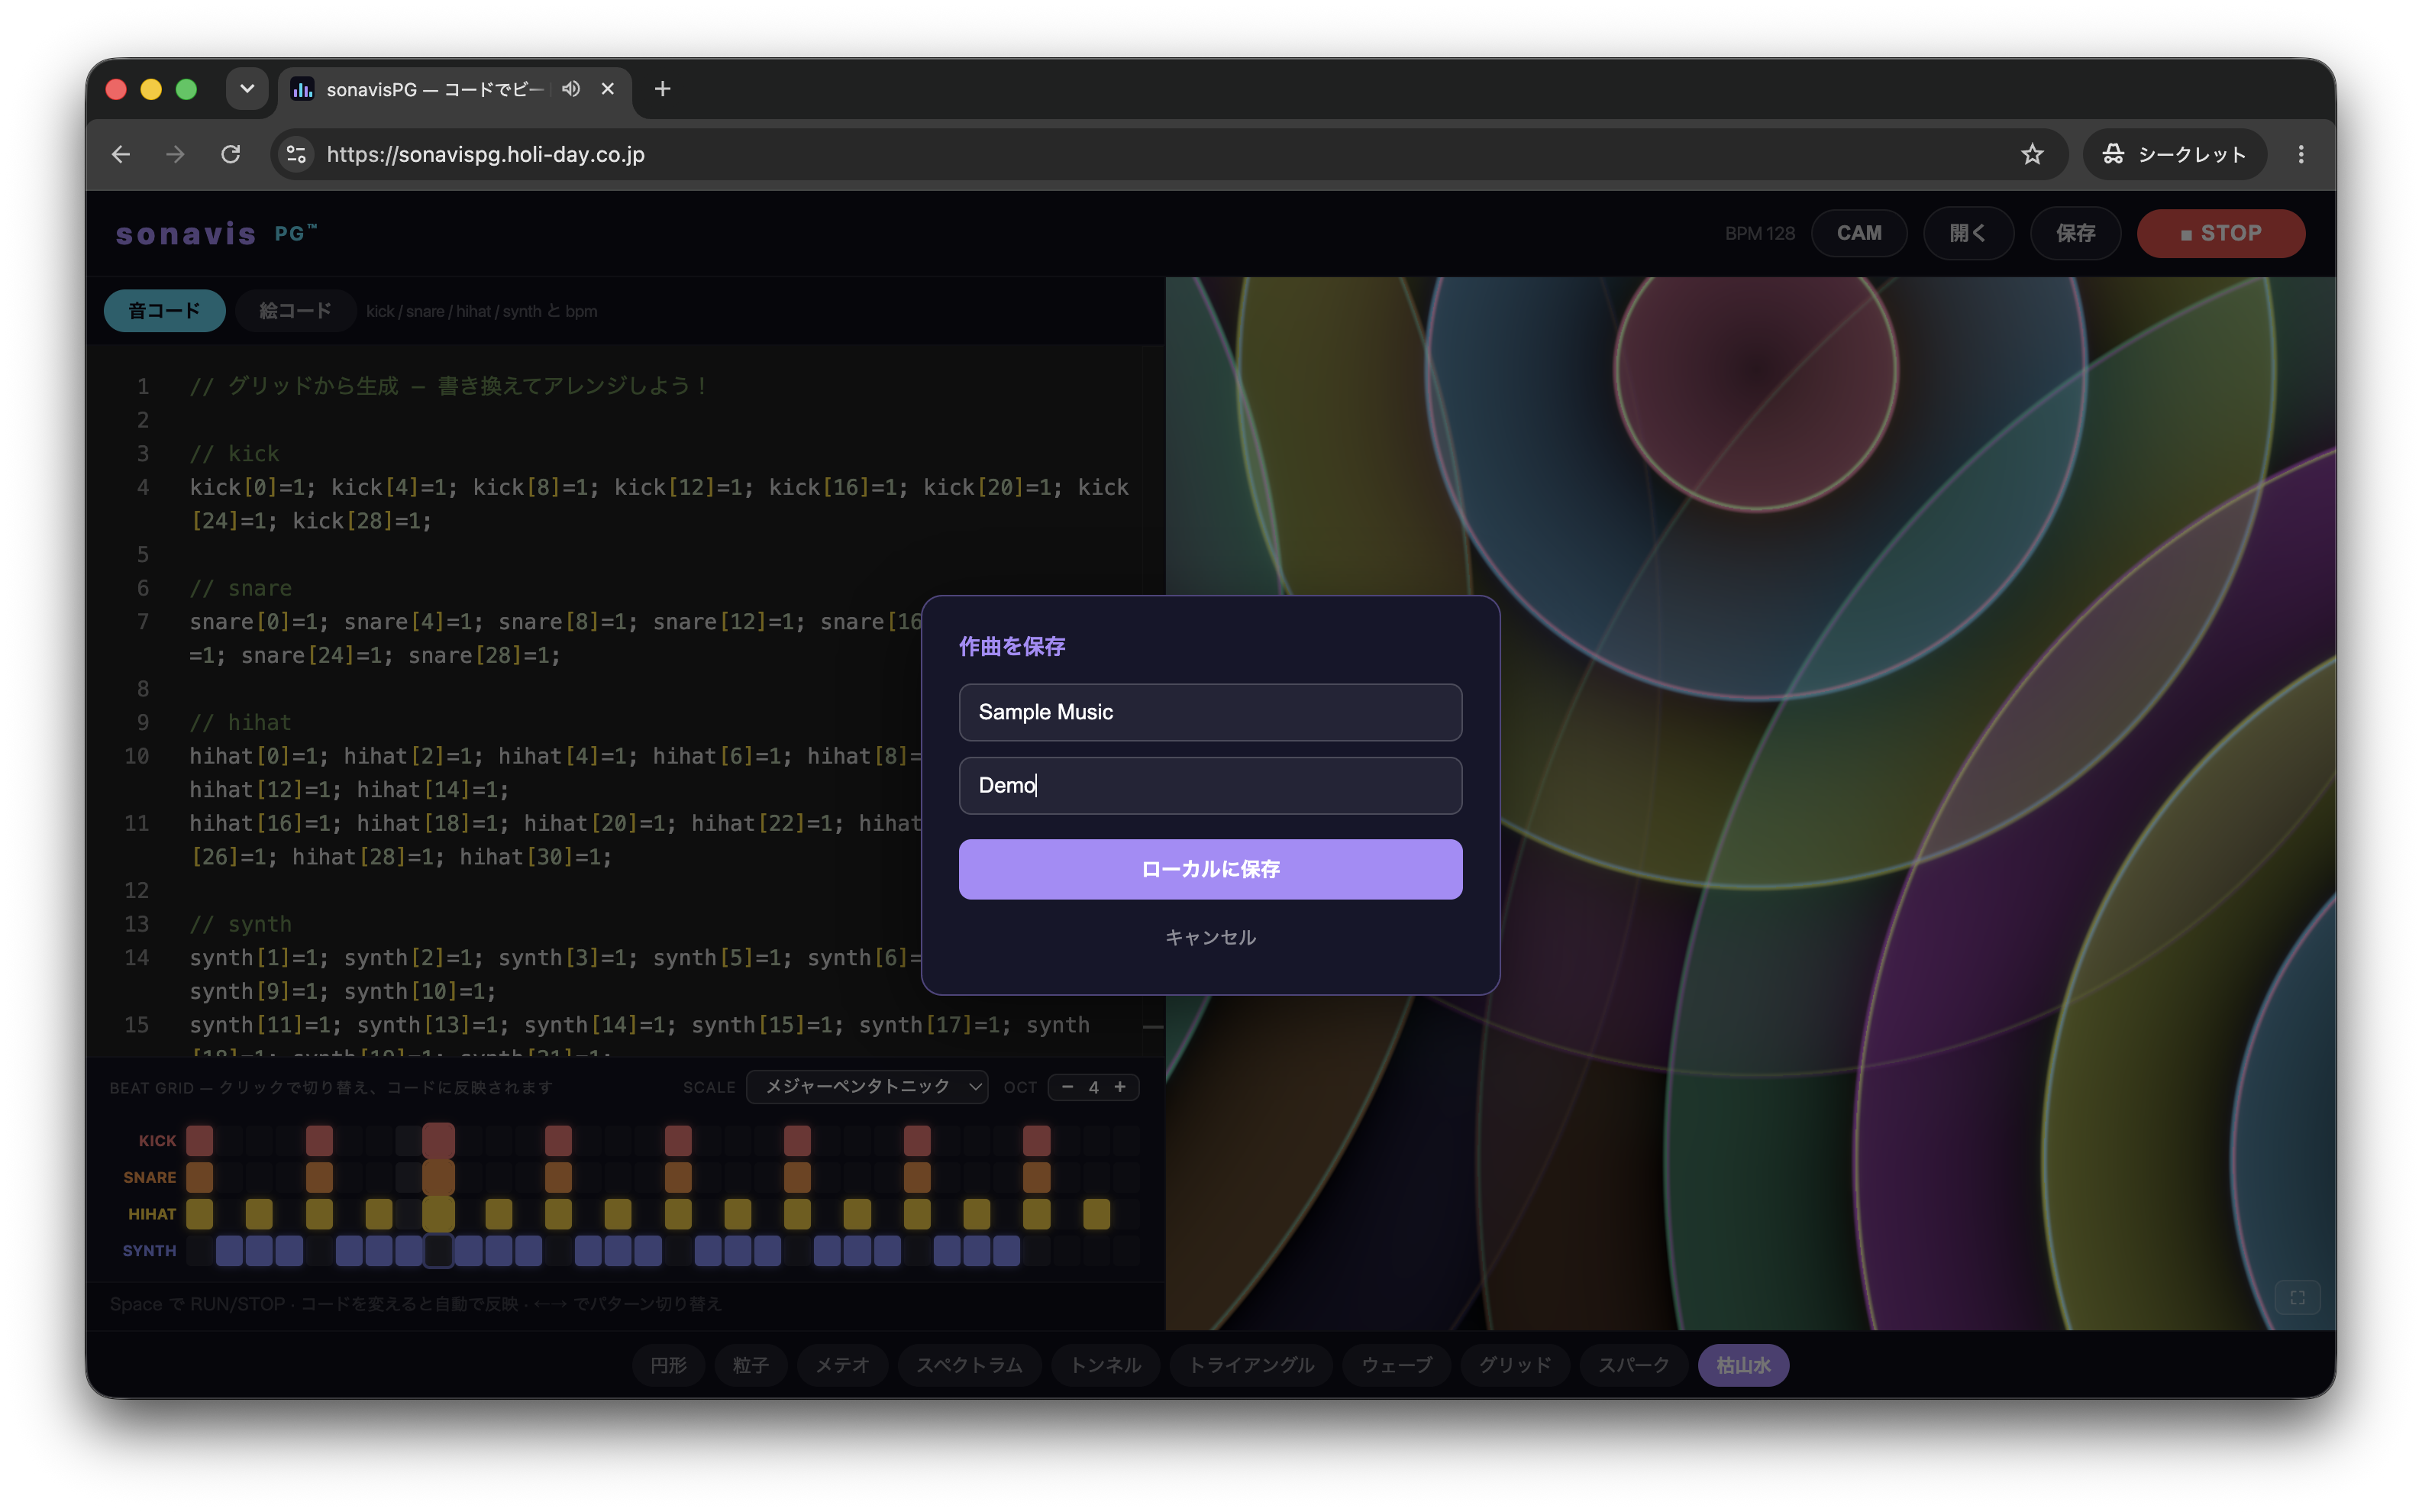Select the 枯山水 visual pattern
Screen dimensions: 2422x1512
[x=1742, y=1364]
